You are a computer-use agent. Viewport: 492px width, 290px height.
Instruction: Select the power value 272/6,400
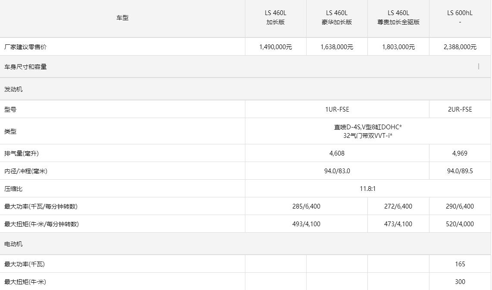click(398, 206)
